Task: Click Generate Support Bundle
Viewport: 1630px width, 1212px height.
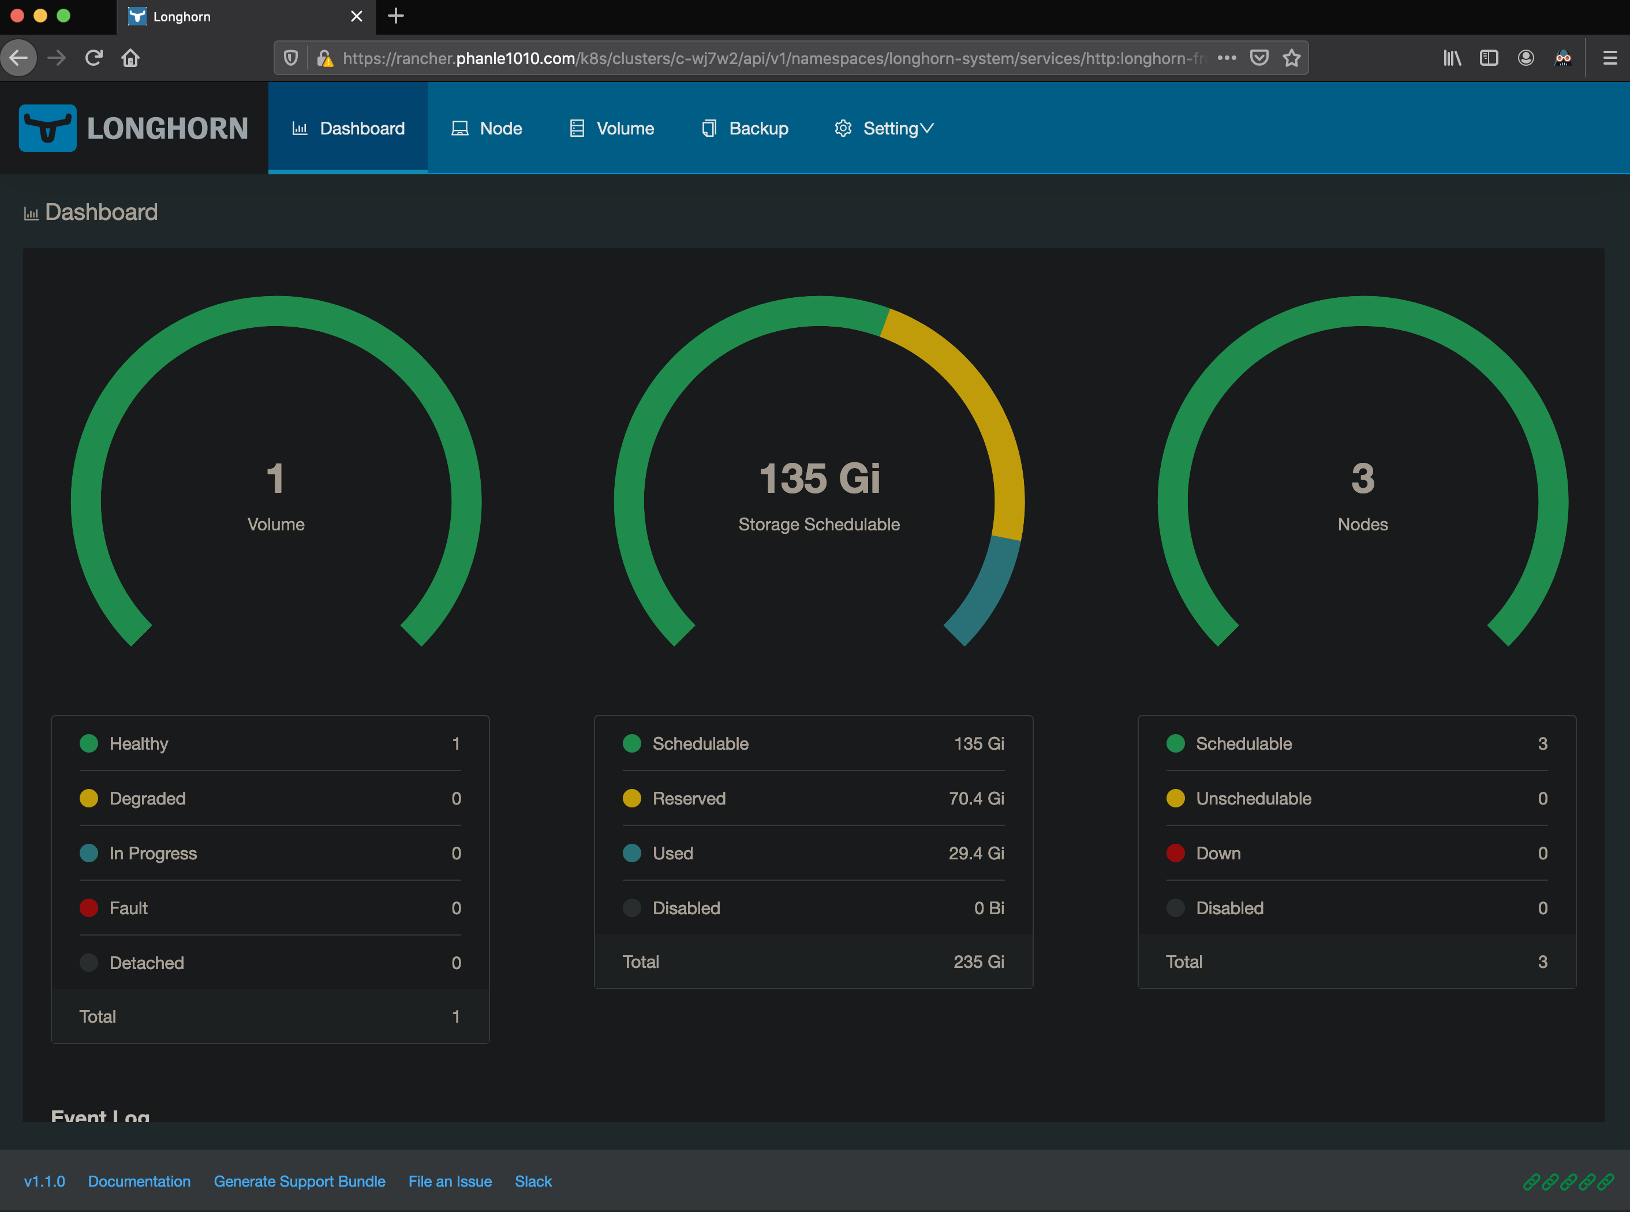Action: click(x=300, y=1181)
